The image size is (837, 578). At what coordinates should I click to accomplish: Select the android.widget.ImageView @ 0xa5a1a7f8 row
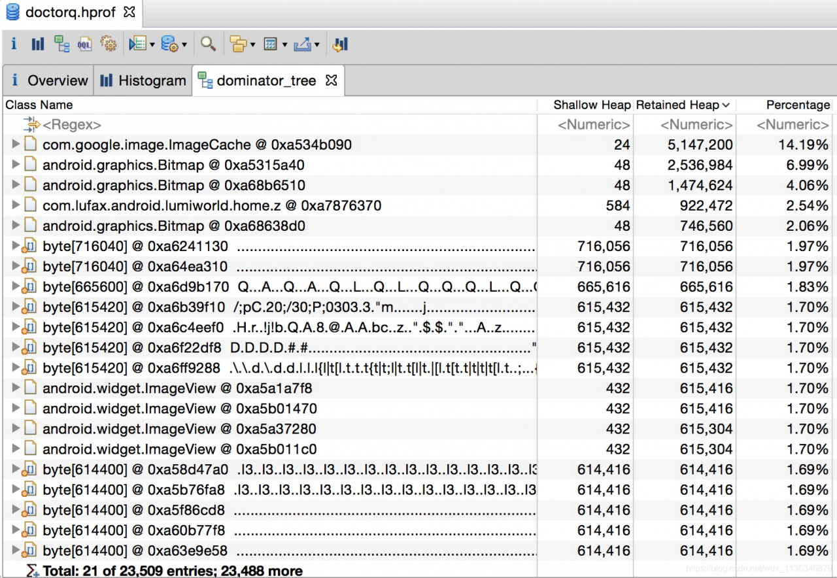point(177,388)
